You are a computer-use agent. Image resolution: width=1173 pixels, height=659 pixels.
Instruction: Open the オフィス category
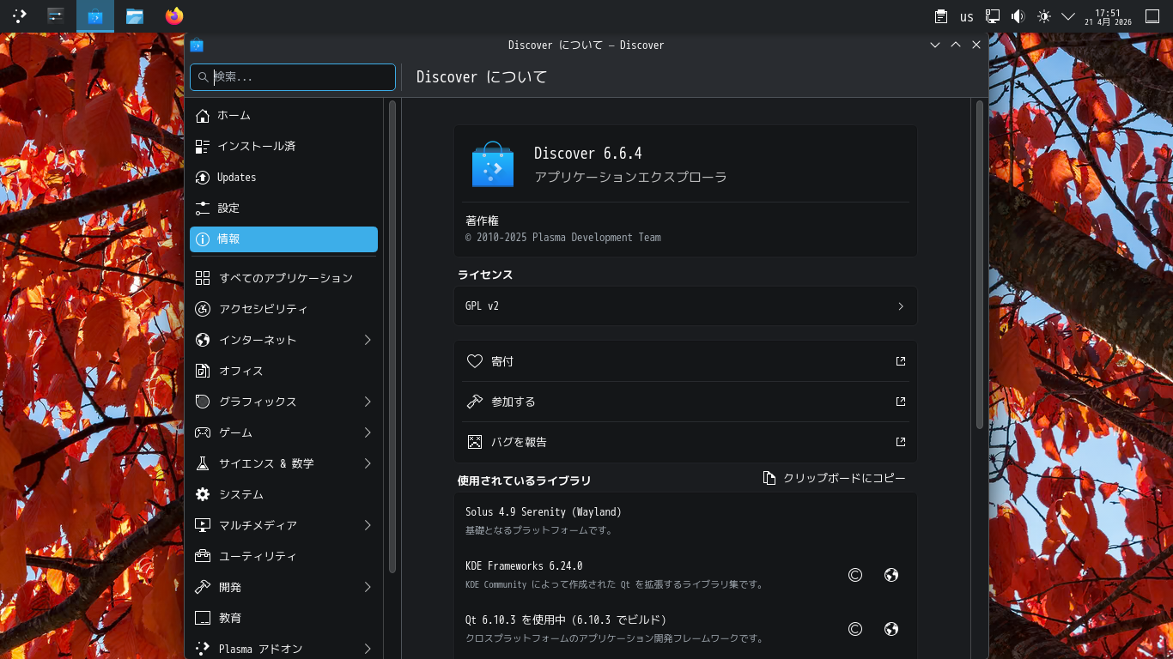click(x=283, y=371)
